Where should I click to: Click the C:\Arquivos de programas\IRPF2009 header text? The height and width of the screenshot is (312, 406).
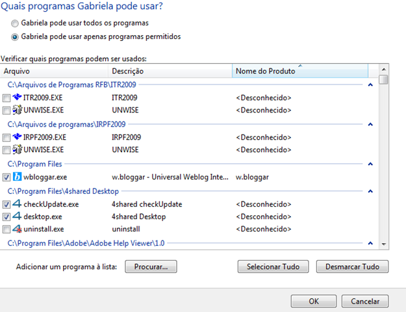tap(66, 124)
